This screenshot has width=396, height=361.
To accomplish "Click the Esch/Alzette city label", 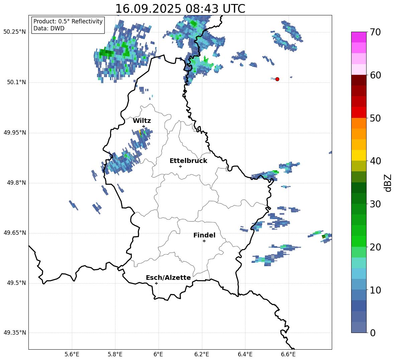I will 168,278.
